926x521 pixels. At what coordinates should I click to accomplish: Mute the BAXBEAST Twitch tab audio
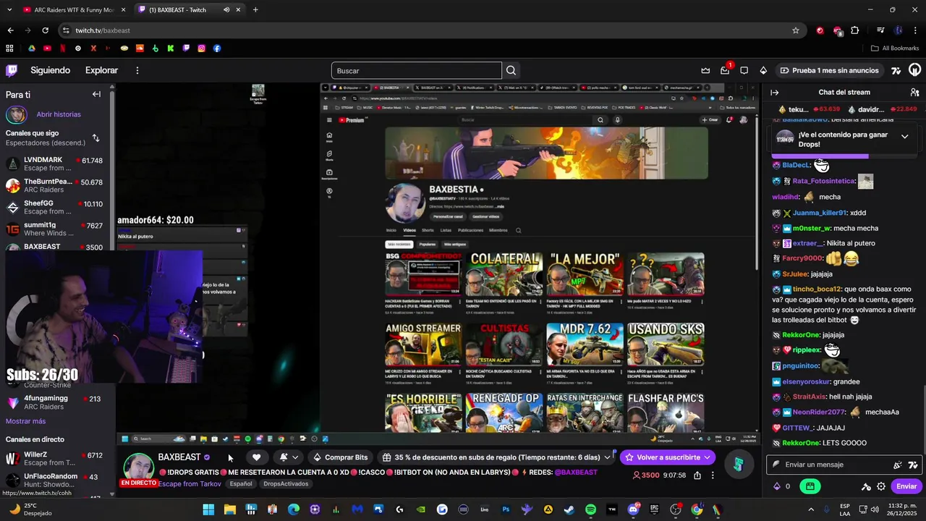click(x=226, y=9)
